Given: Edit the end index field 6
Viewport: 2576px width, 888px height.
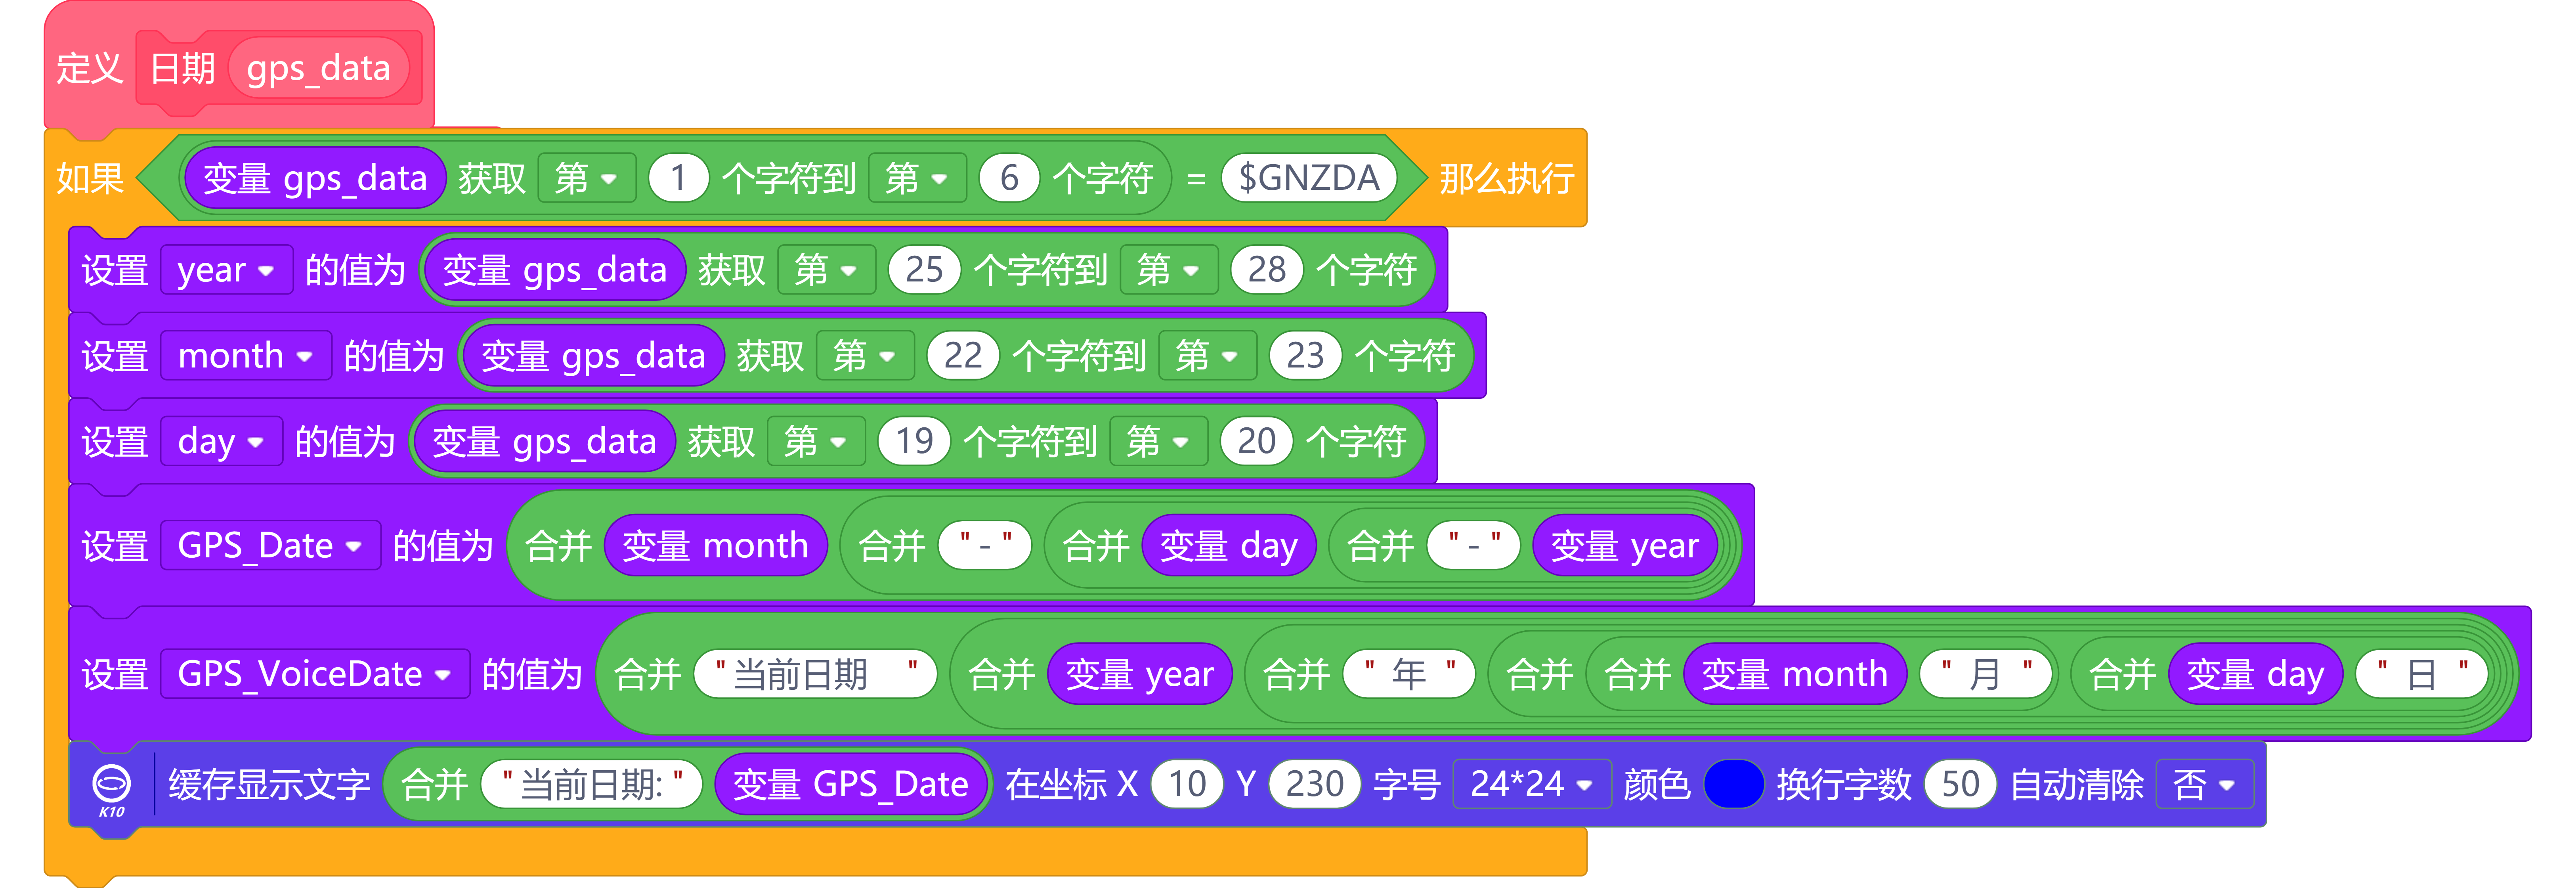Looking at the screenshot, I should 1009,178.
